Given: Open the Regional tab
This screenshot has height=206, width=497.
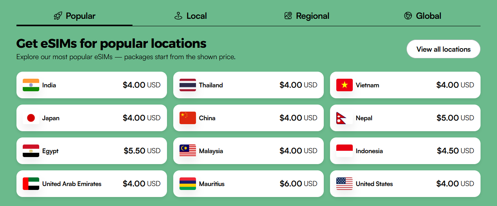Looking at the screenshot, I should coord(307,16).
